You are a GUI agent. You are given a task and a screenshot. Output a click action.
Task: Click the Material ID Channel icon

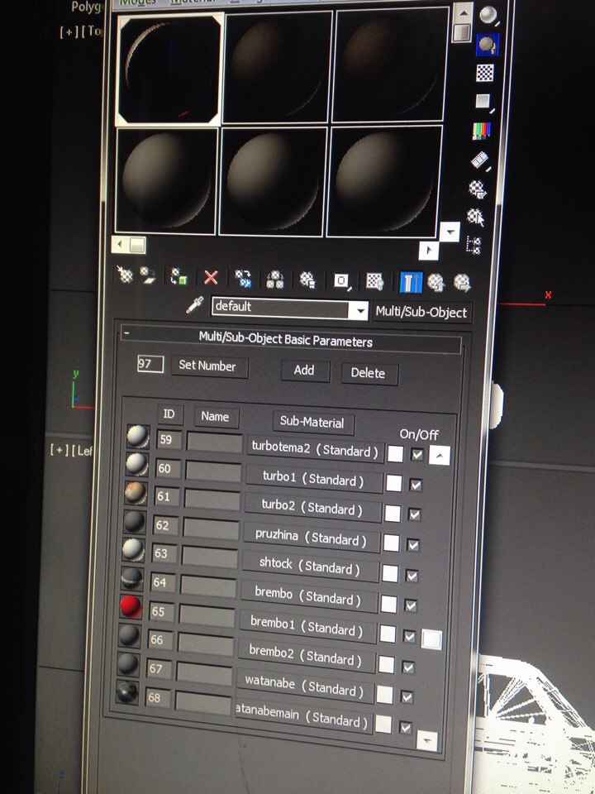(x=341, y=280)
